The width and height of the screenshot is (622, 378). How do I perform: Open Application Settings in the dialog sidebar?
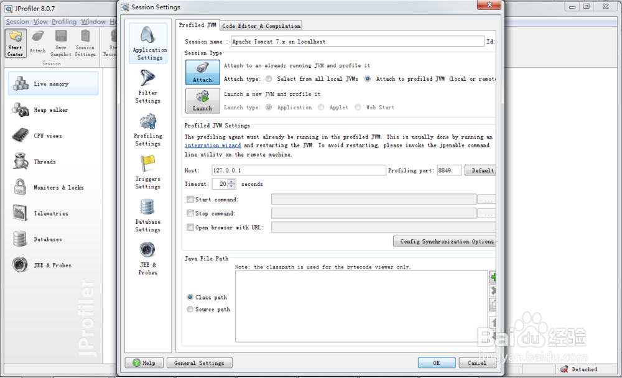tap(148, 43)
